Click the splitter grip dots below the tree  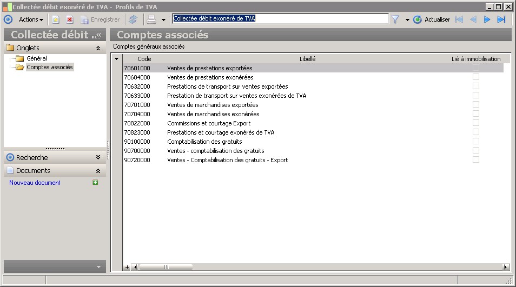tap(55, 149)
